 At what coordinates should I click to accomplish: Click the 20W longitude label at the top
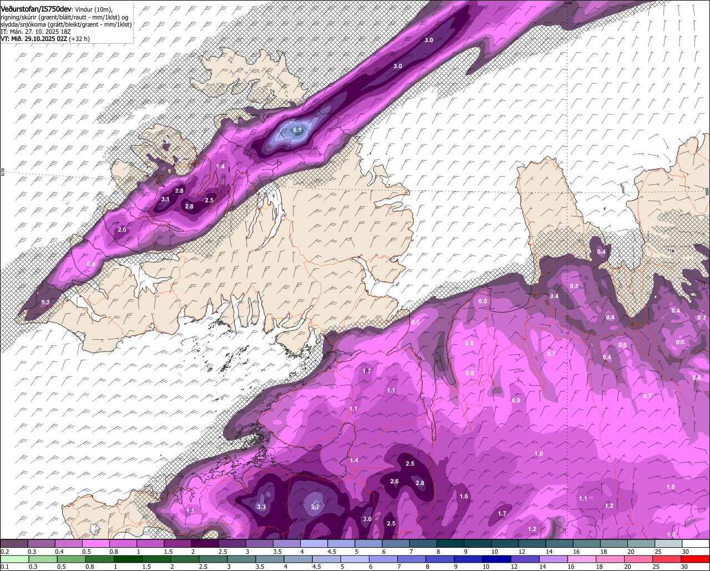567,3
